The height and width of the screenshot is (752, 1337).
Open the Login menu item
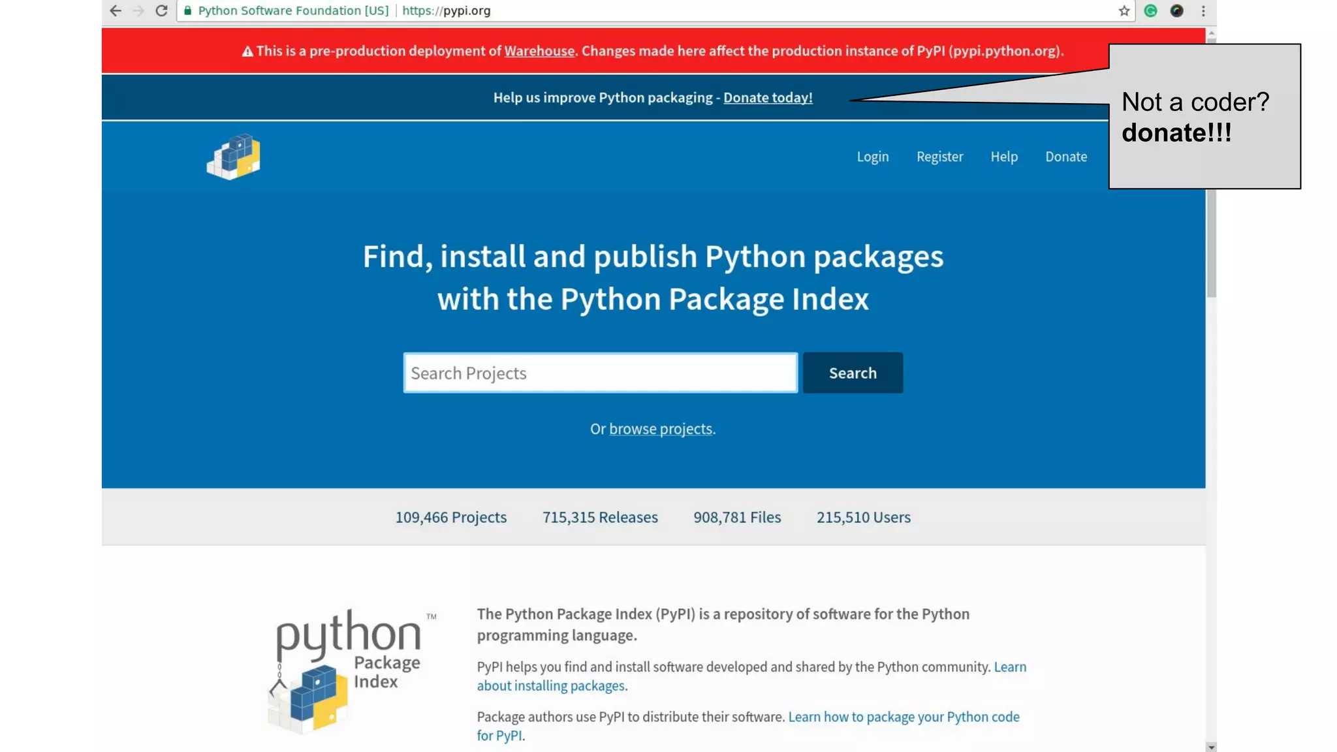873,157
